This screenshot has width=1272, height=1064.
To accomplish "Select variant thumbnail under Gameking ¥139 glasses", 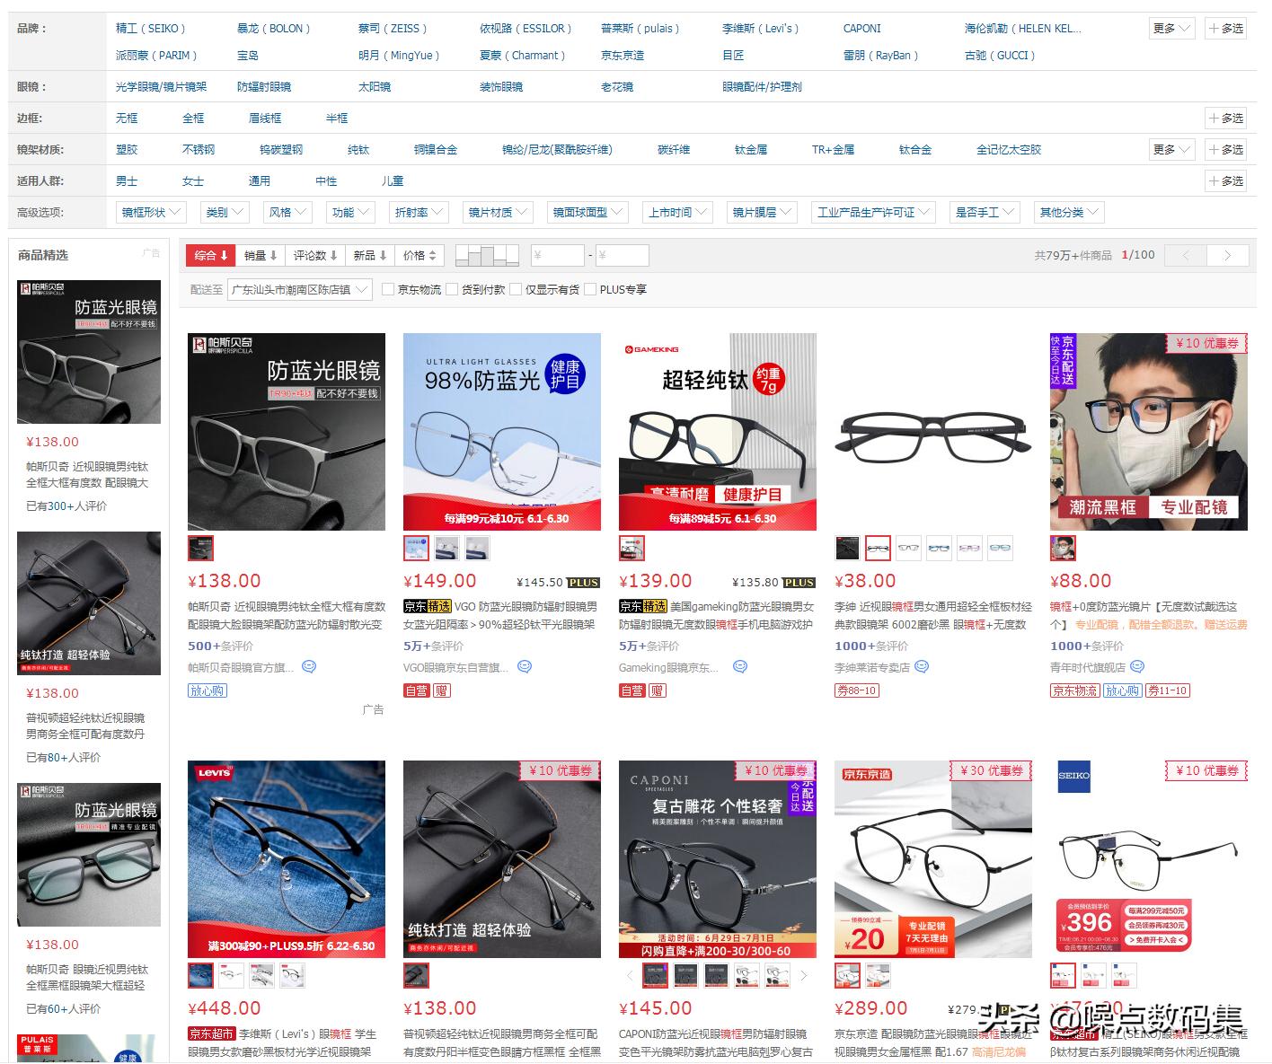I will tap(632, 548).
